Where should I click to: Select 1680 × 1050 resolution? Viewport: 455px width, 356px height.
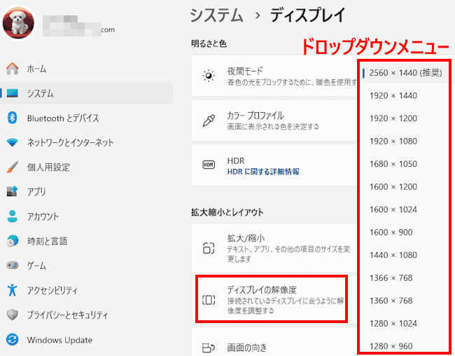click(393, 164)
